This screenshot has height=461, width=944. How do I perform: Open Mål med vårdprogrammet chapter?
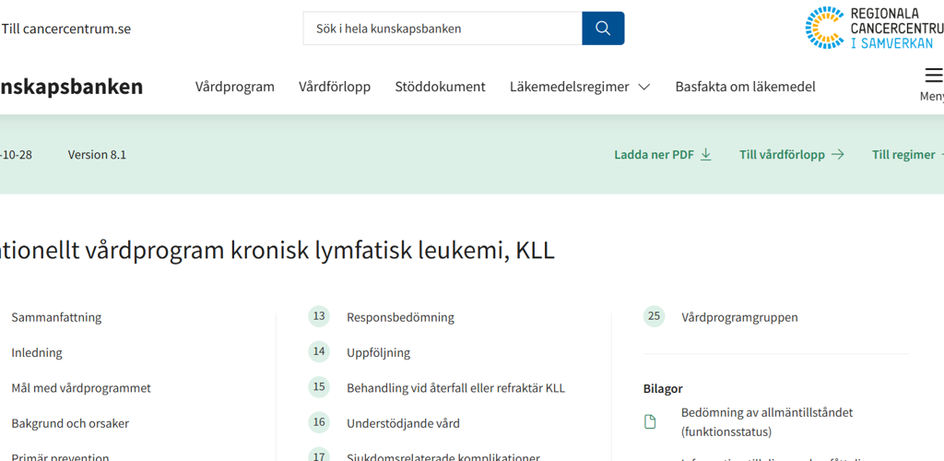point(81,388)
